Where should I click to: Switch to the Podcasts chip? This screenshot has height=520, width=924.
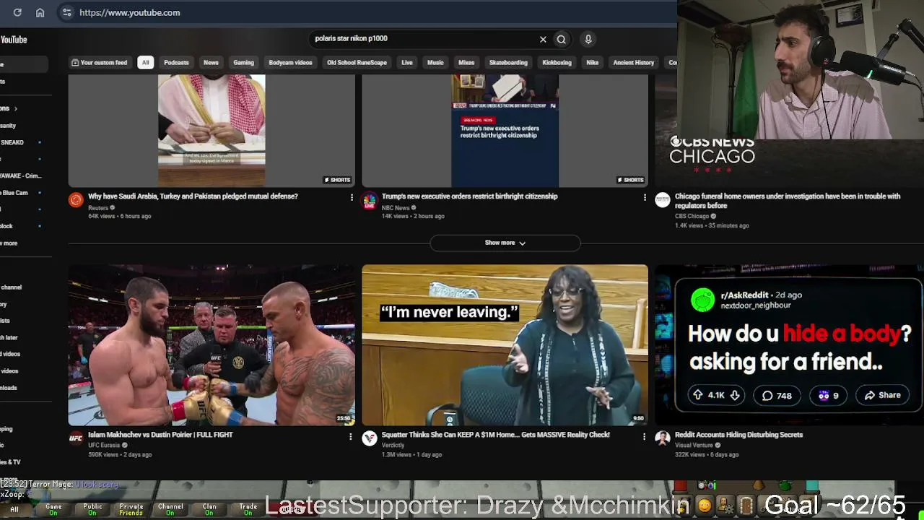(176, 63)
